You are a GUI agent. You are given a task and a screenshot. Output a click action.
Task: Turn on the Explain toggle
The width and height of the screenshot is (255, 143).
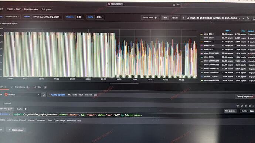25,109
